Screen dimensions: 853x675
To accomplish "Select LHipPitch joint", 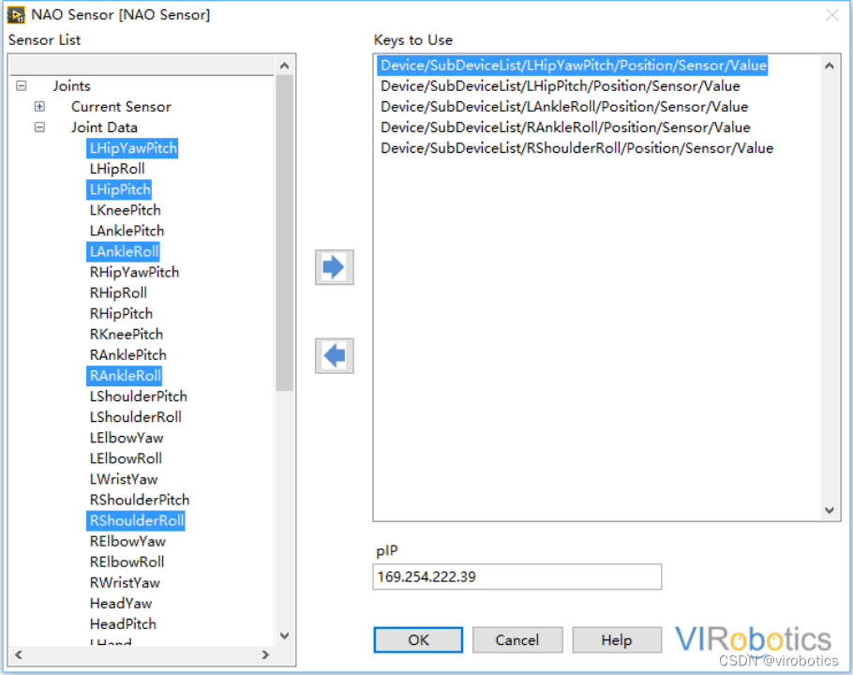I will click(x=119, y=189).
